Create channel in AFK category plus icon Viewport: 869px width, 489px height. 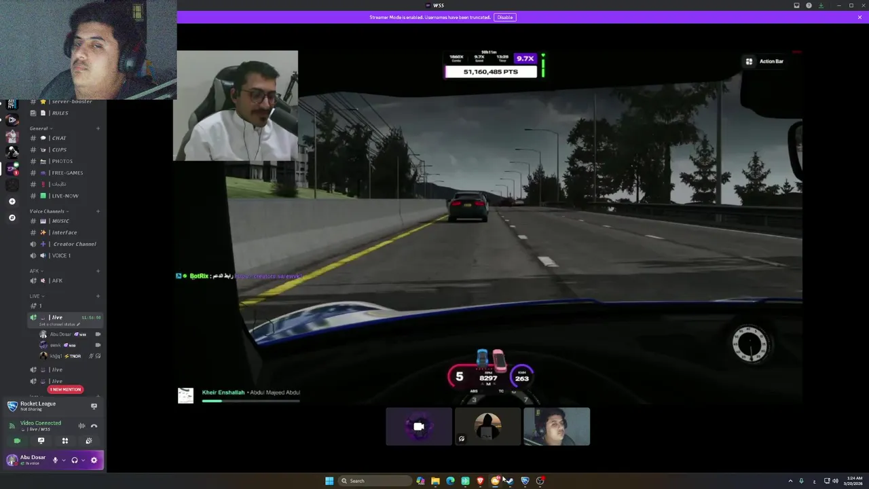pos(98,271)
